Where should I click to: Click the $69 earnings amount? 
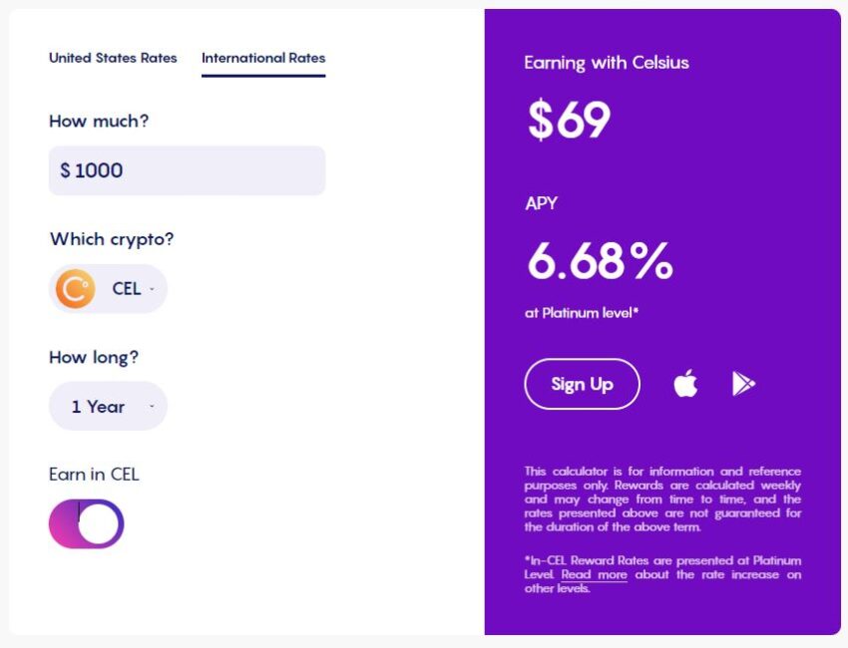pos(569,120)
